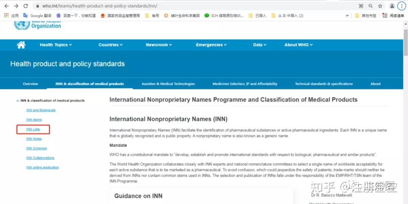Open 从 IE 中导入 bookmark folder
The width and height of the screenshot is (408, 204).
(x=287, y=15)
